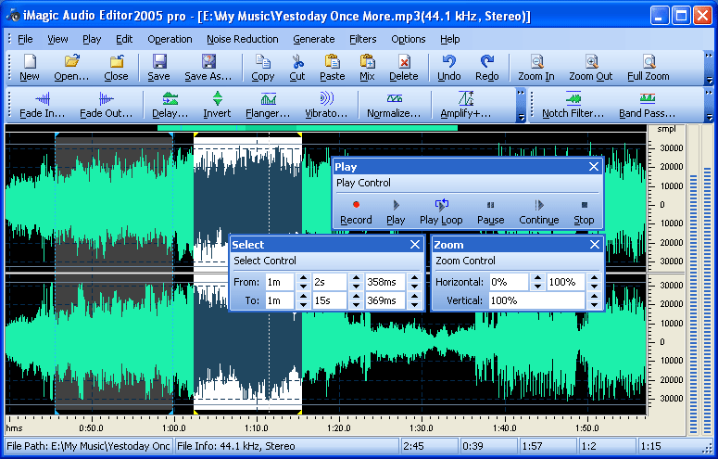Adjust From minutes spinner arrows
The width and height of the screenshot is (718, 459).
tap(303, 282)
